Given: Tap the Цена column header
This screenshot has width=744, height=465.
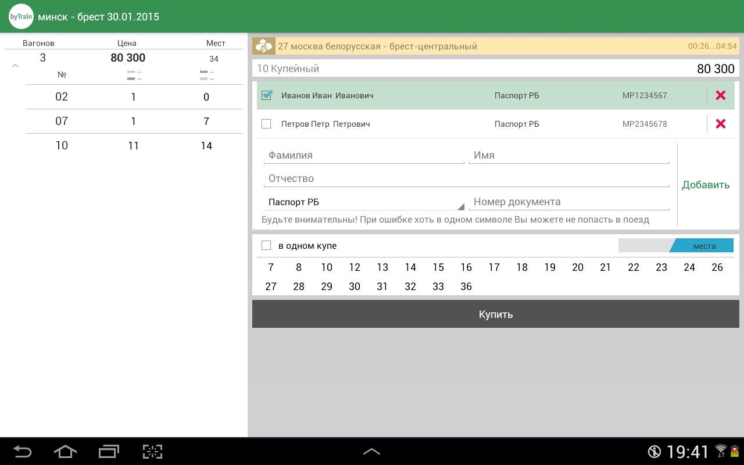Looking at the screenshot, I should tap(127, 43).
